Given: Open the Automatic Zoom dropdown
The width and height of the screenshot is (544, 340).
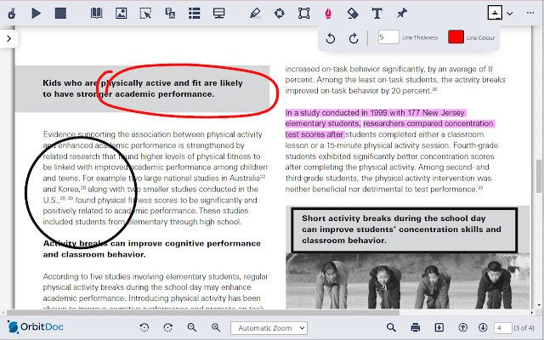Looking at the screenshot, I should point(268,327).
